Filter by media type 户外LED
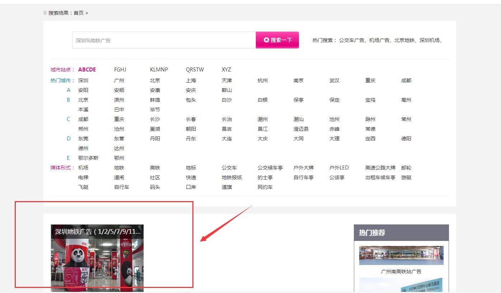Viewport: 501px width, 293px height. (x=339, y=168)
